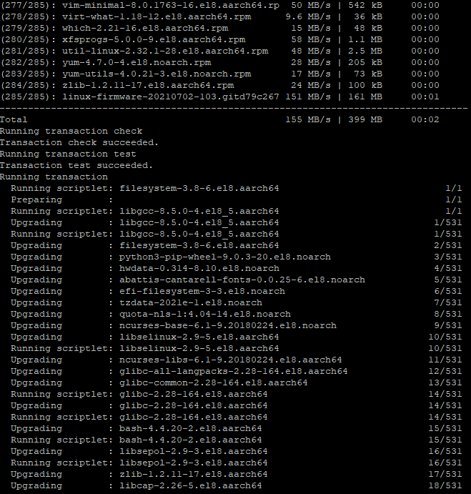Viewport: 471px width, 494px height.
Task: Click total speed 155 MB/s
Action: (308, 119)
